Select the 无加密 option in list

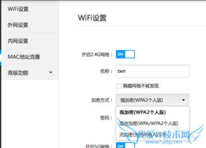pos(152,134)
